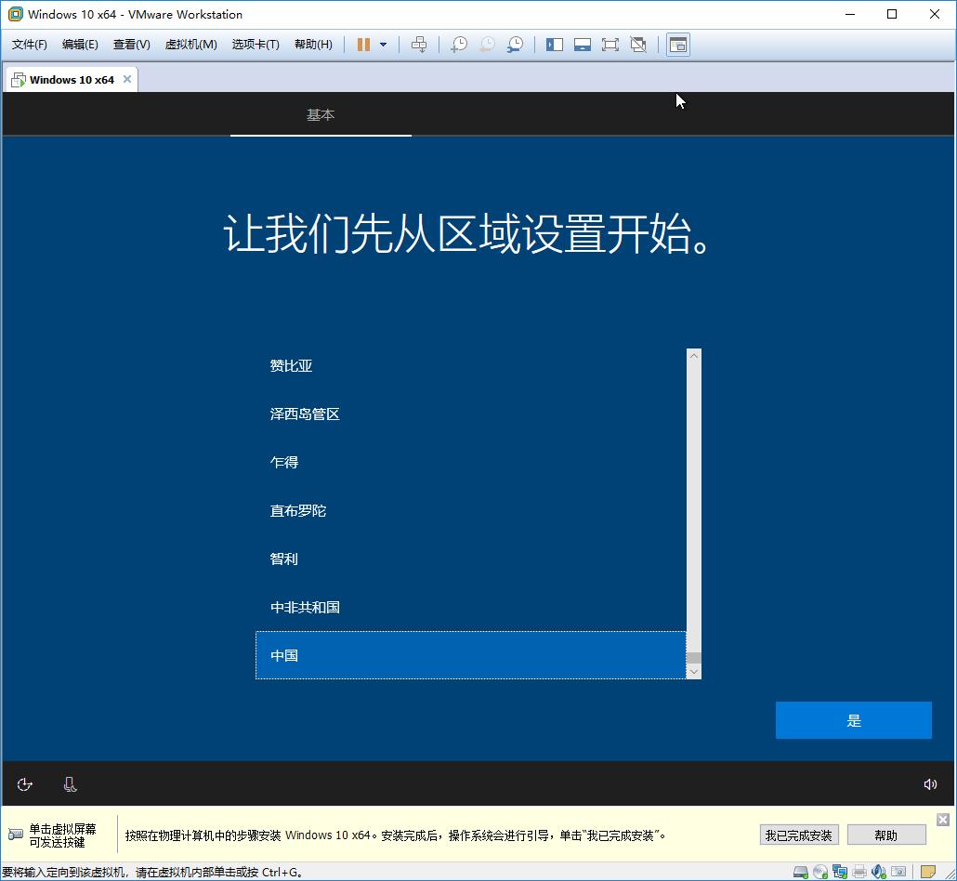957x881 pixels.
Task: Click 是 to confirm region selection
Action: 853,719
